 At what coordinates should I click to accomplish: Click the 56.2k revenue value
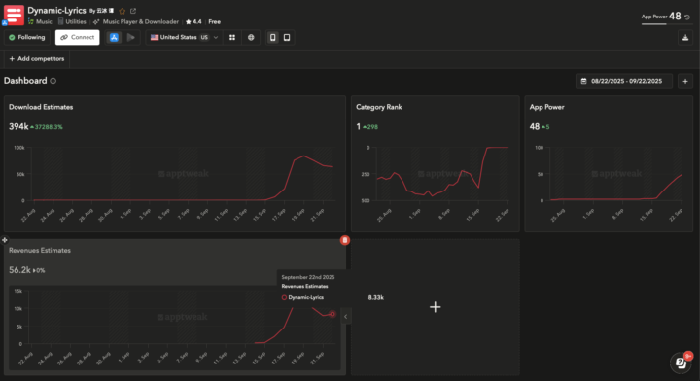19,270
